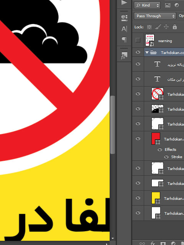
Task: Click the warning layer thumbnail
Action: click(x=150, y=40)
